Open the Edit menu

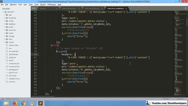(x=6, y=5)
